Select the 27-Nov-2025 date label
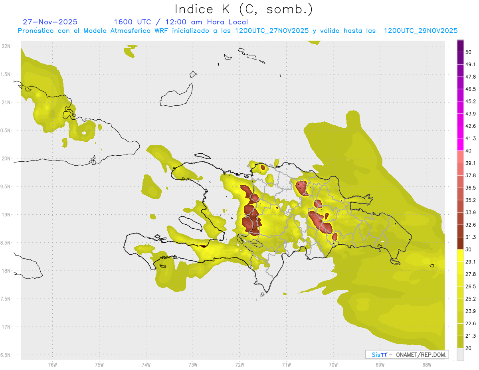The image size is (479, 370). click(50, 22)
